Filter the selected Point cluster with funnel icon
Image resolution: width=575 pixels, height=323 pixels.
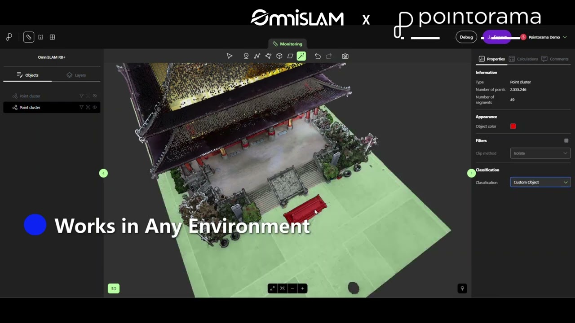pos(81,107)
